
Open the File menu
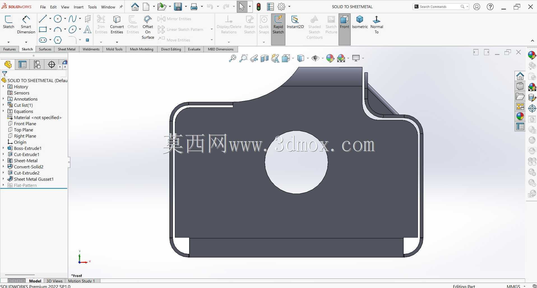(43, 7)
